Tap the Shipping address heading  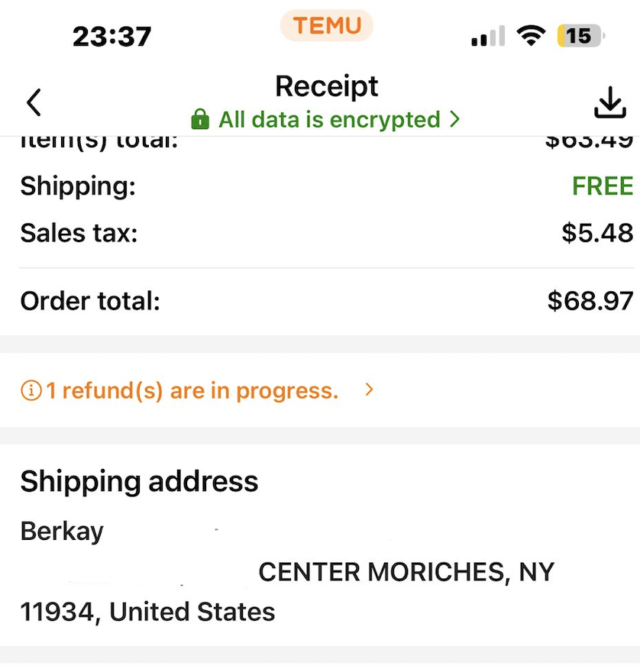(139, 482)
